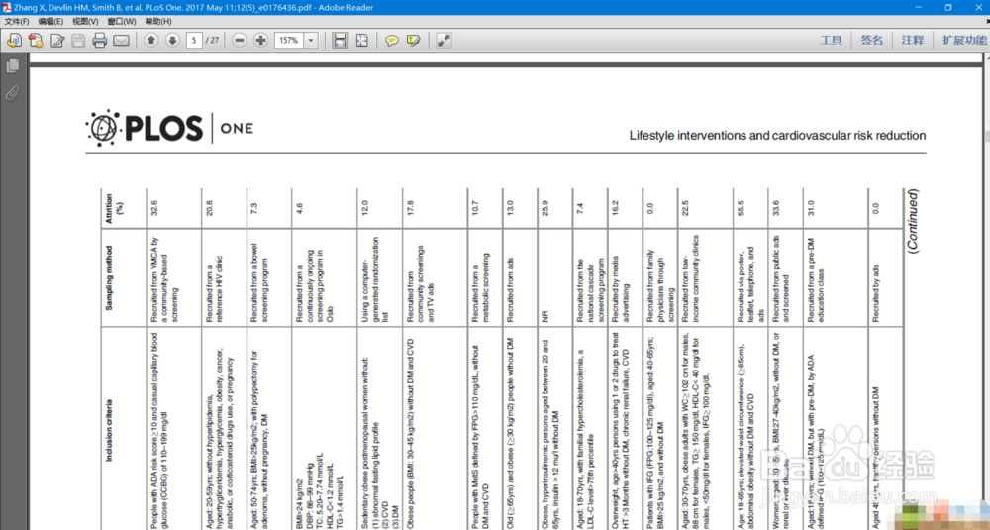
Task: Open the 签名 sign pane
Action: [872, 41]
